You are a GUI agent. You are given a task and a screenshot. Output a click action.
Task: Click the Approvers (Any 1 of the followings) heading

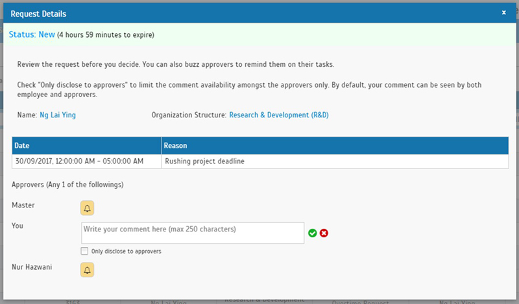(x=67, y=185)
